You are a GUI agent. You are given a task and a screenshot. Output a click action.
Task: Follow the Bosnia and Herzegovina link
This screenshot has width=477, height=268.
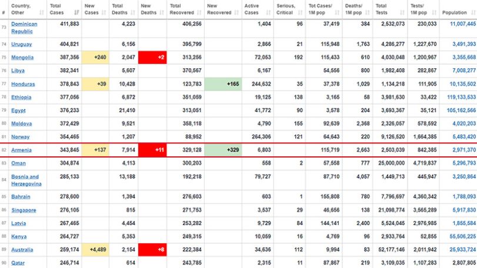26,180
